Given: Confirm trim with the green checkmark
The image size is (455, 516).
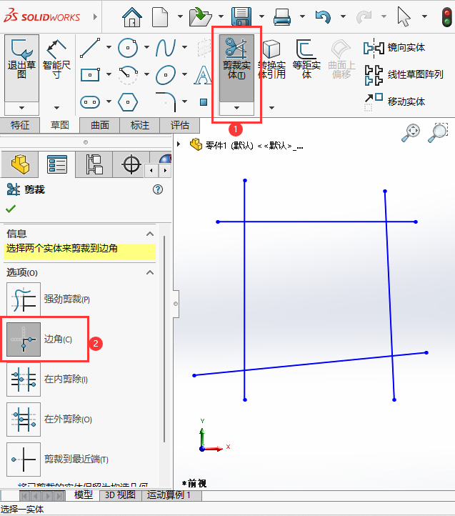Looking at the screenshot, I should [x=11, y=209].
